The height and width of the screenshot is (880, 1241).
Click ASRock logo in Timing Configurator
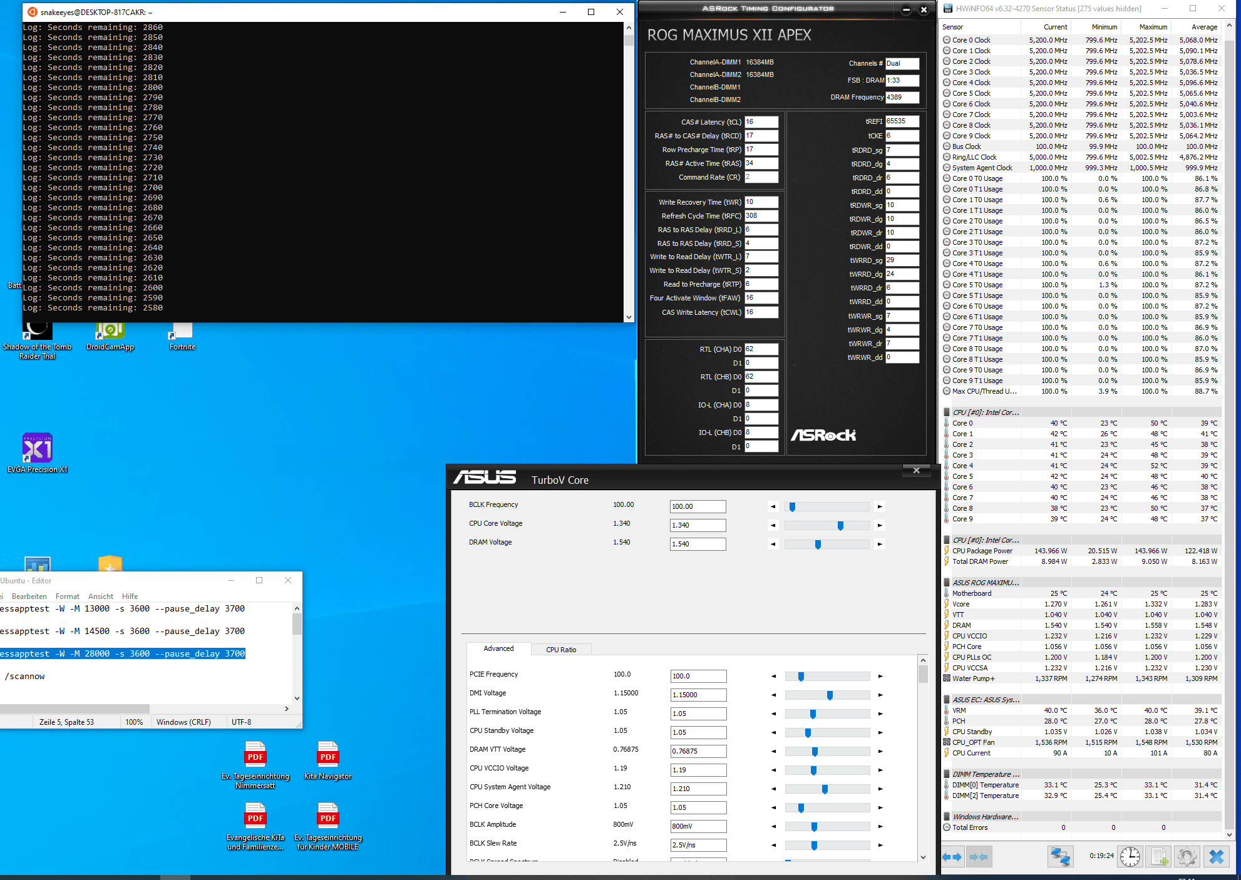823,435
